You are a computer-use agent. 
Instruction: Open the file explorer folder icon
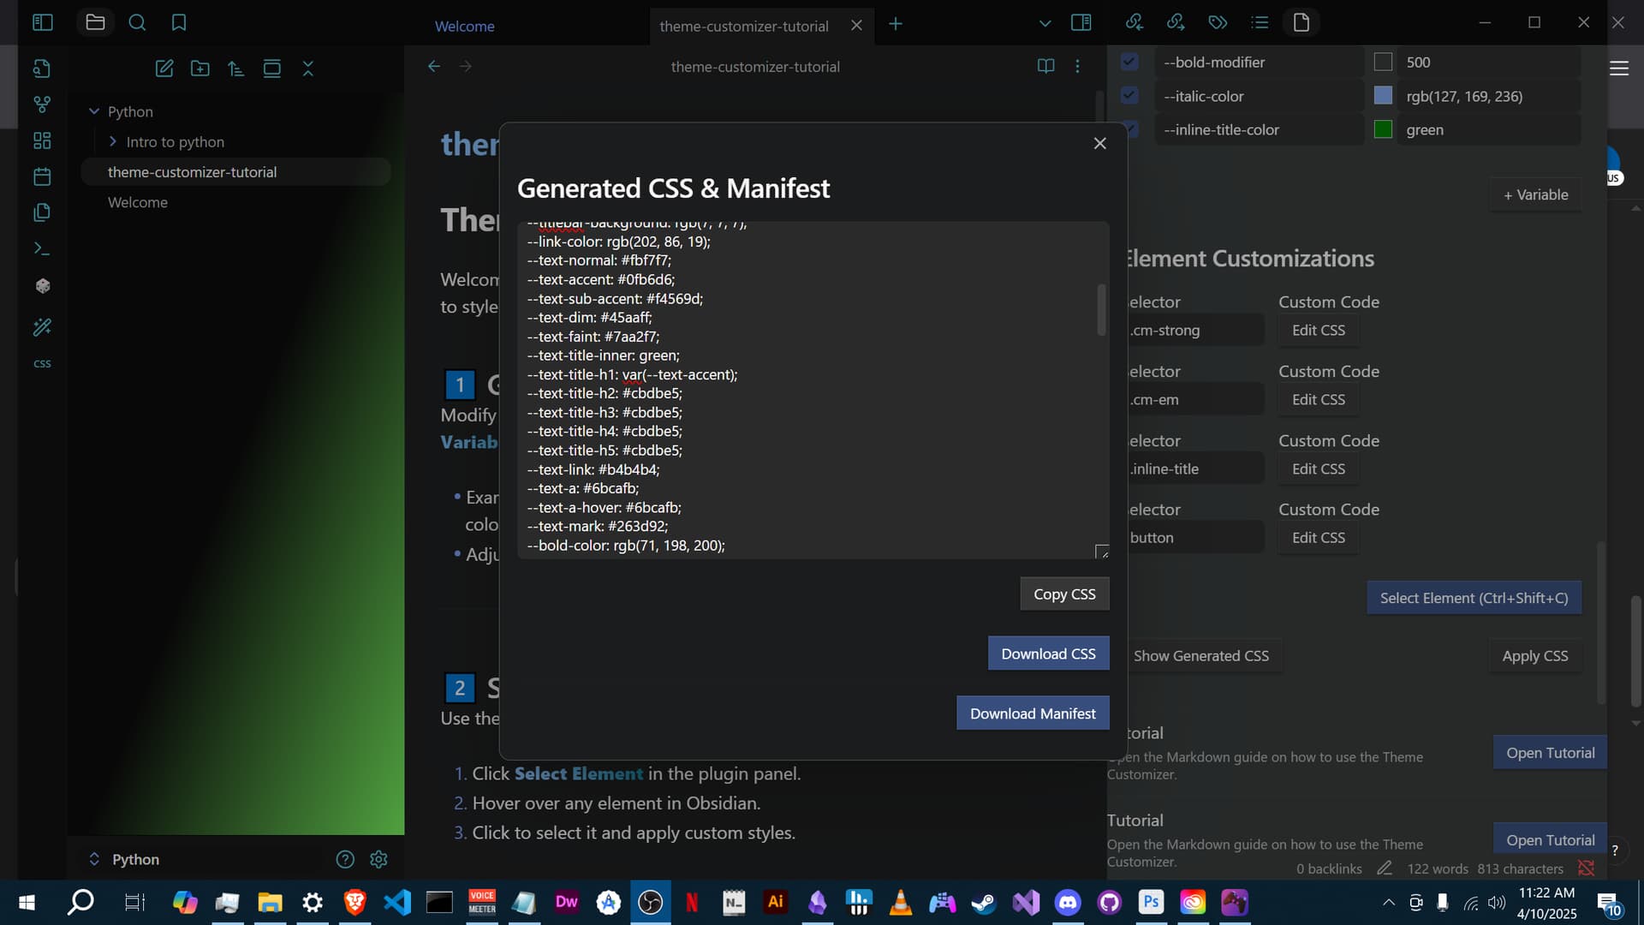click(x=95, y=22)
